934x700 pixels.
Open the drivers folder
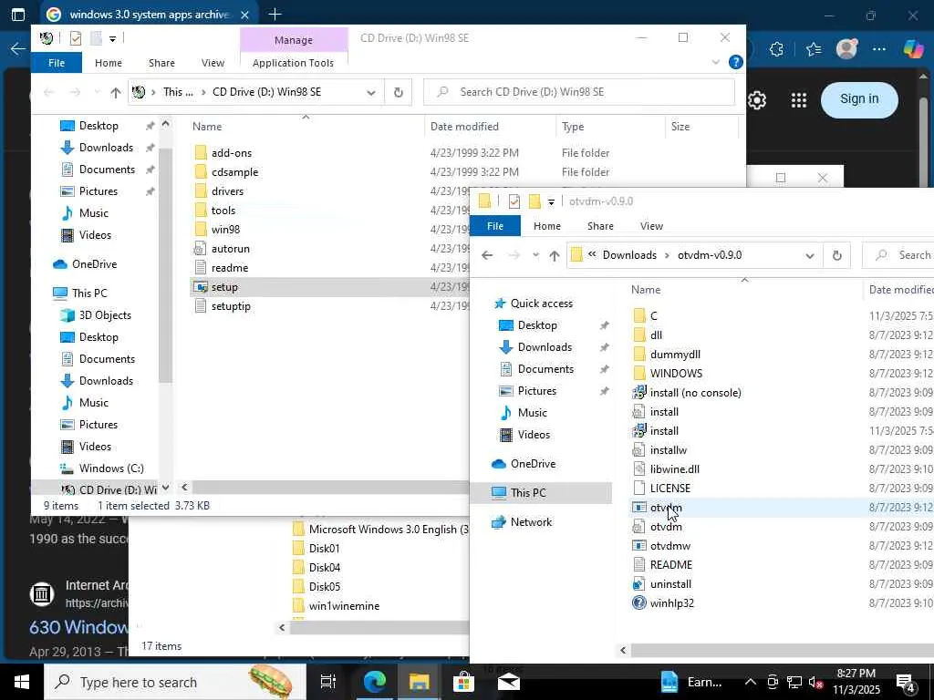click(x=227, y=191)
